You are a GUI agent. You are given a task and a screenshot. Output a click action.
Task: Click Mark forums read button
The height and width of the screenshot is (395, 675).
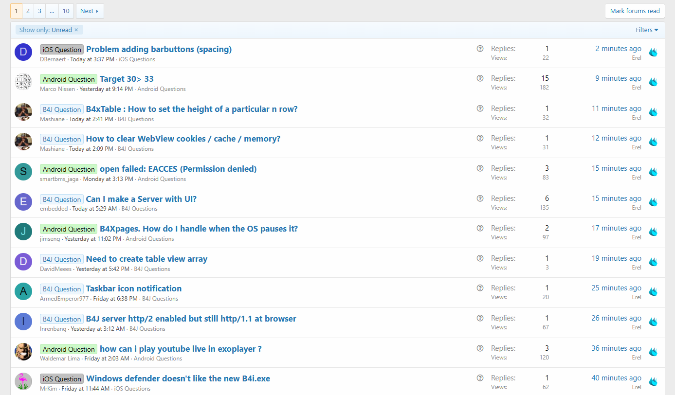[x=635, y=11]
